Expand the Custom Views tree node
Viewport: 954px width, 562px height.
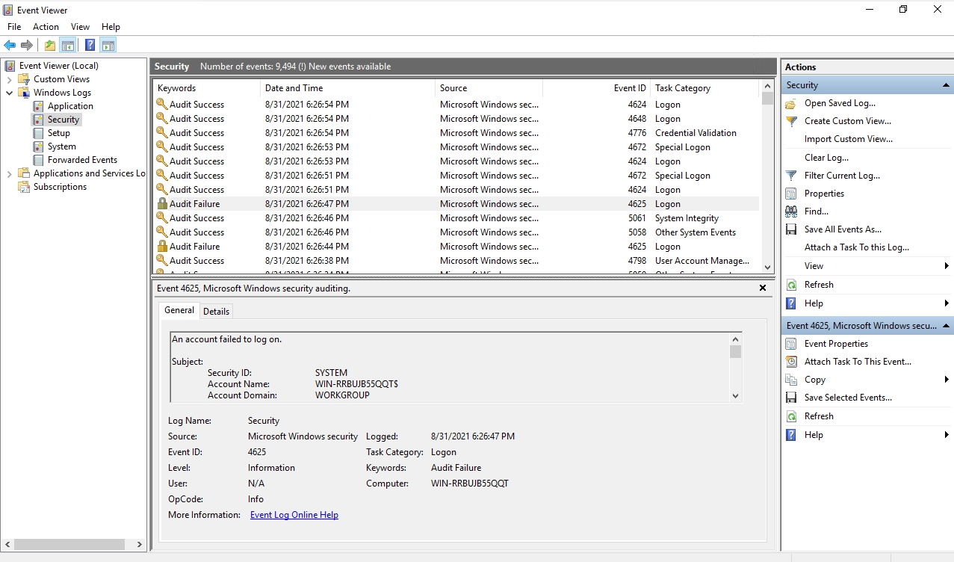10,78
